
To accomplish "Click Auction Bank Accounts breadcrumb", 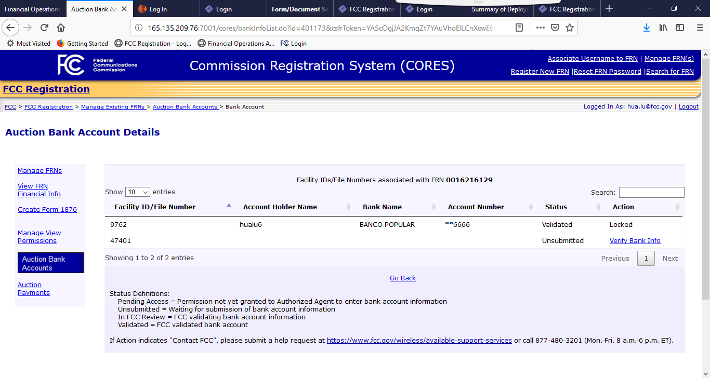I will coord(185,106).
